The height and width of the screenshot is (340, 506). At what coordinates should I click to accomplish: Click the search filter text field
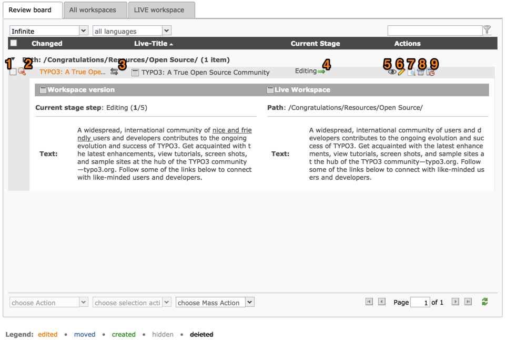434,31
